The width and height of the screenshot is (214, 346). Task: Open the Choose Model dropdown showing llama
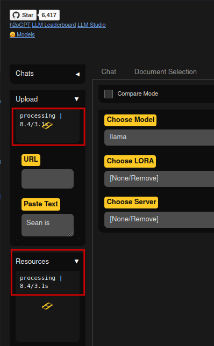(x=159, y=137)
